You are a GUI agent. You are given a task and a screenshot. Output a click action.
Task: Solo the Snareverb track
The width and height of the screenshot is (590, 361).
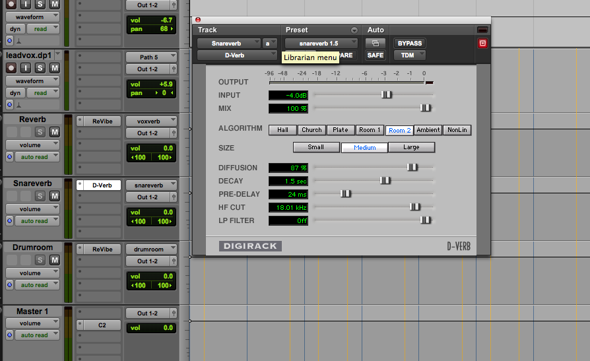(40, 196)
